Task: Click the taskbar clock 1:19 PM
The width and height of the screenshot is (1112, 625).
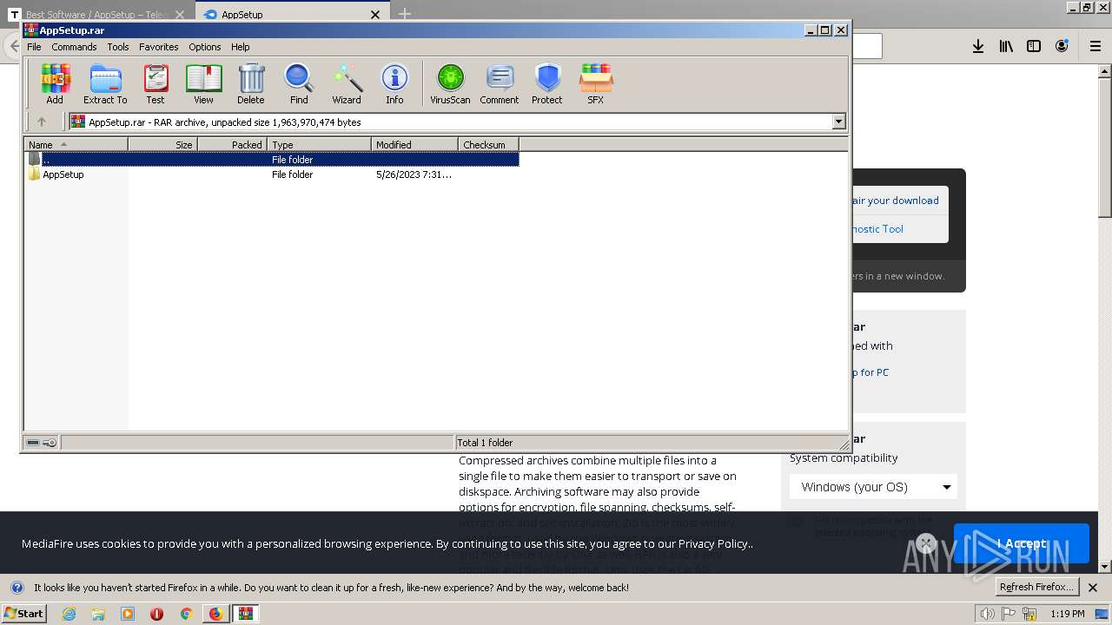Action: click(x=1067, y=614)
